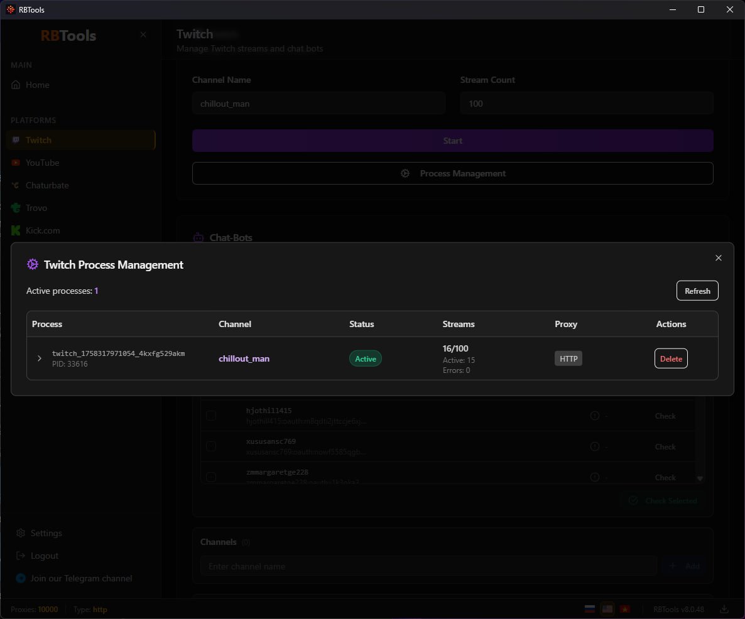The image size is (745, 619).
Task: Expand the twitch_1758317971054 process row
Action: [40, 358]
